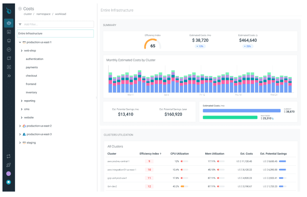The width and height of the screenshot is (307, 197).
Task: Expand the production-us-east-2 cluster
Action: click(20, 126)
